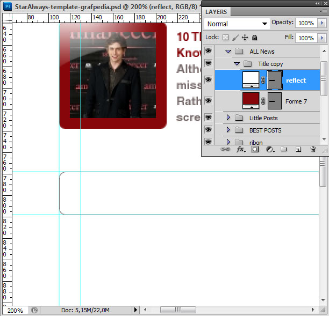Click the Little Posts folder icon
Screen dimensions: 329x316
[239, 117]
